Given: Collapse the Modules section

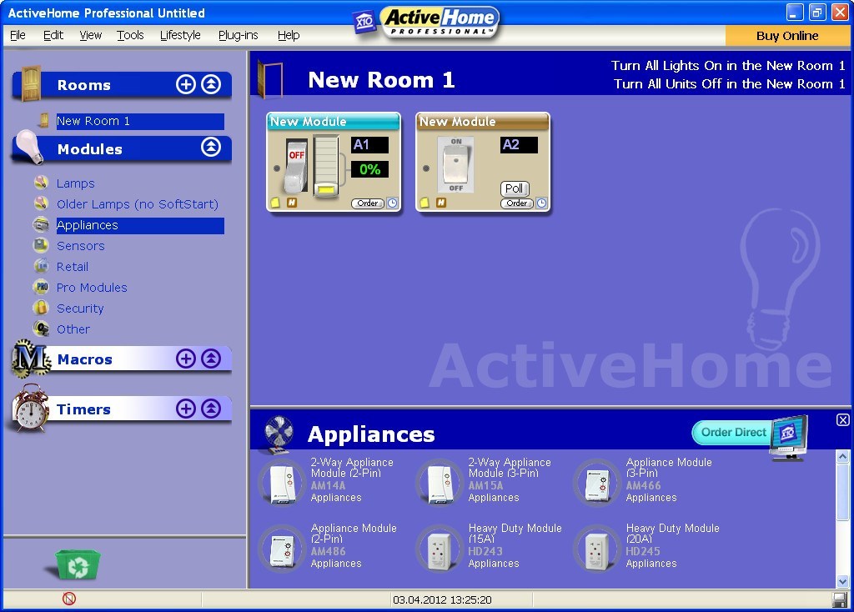Looking at the screenshot, I should pyautogui.click(x=211, y=148).
